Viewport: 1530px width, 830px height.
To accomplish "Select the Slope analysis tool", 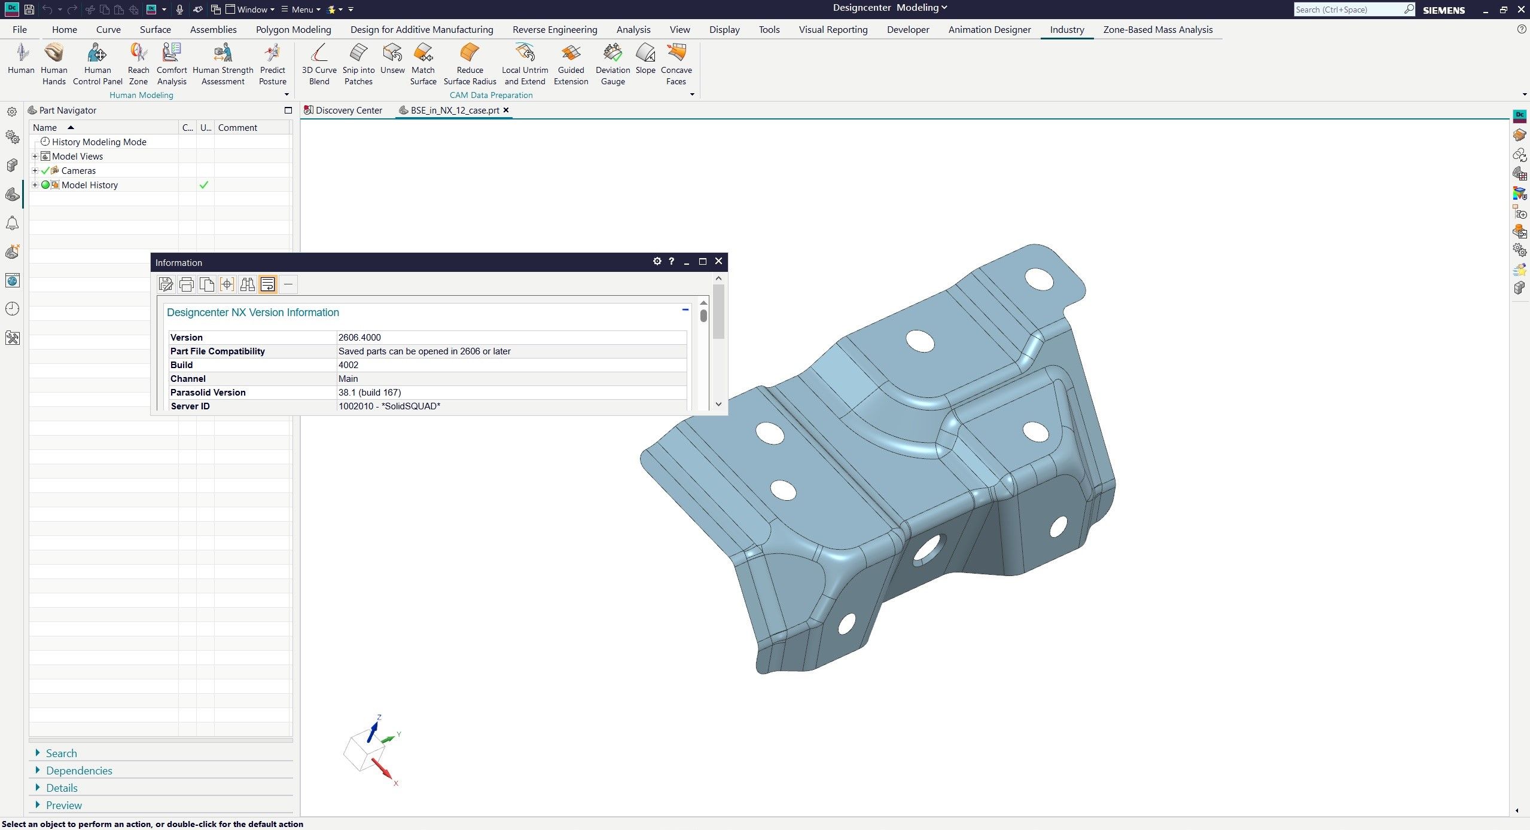I will [645, 59].
